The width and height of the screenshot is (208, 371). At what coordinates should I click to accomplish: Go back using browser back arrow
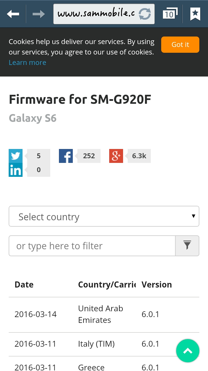13,14
